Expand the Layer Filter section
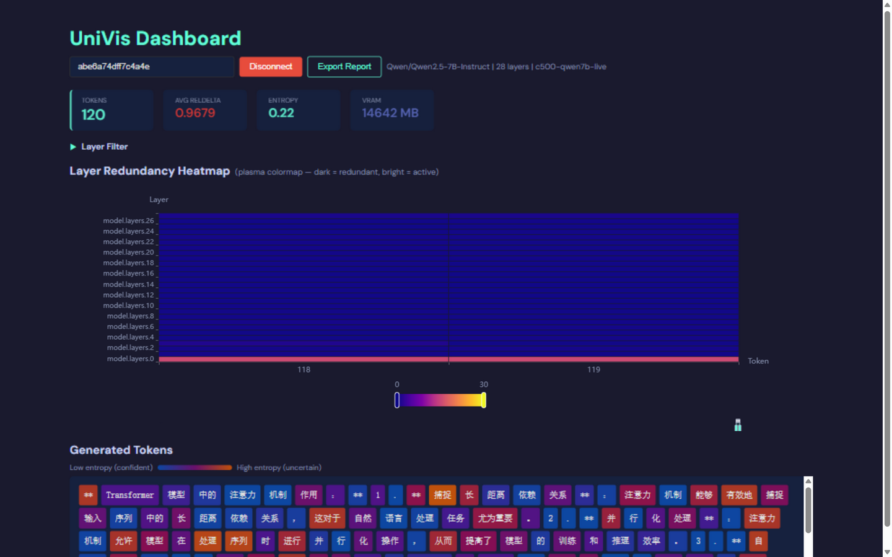 [x=99, y=147]
